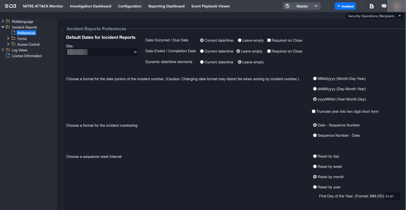Open the chat messages icon

click(384, 6)
